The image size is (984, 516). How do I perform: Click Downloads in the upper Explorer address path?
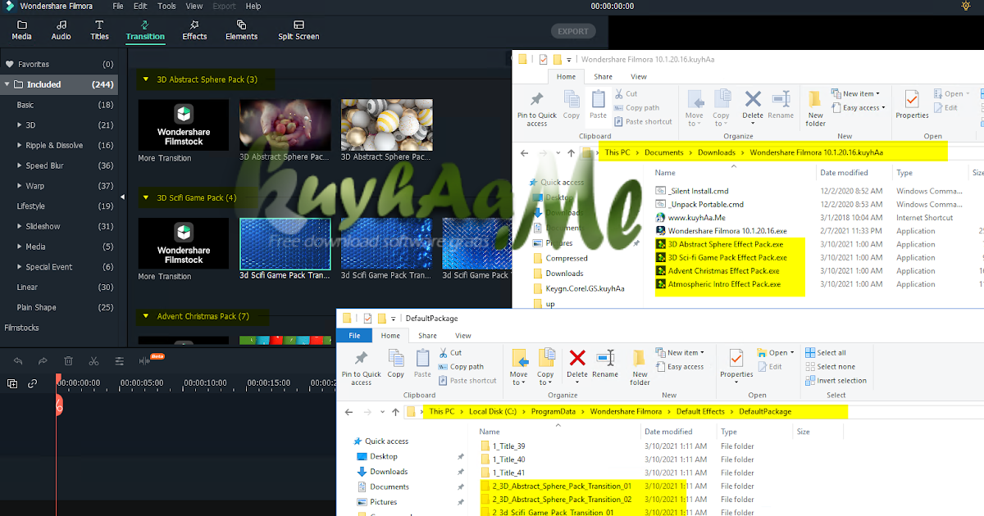click(x=717, y=152)
